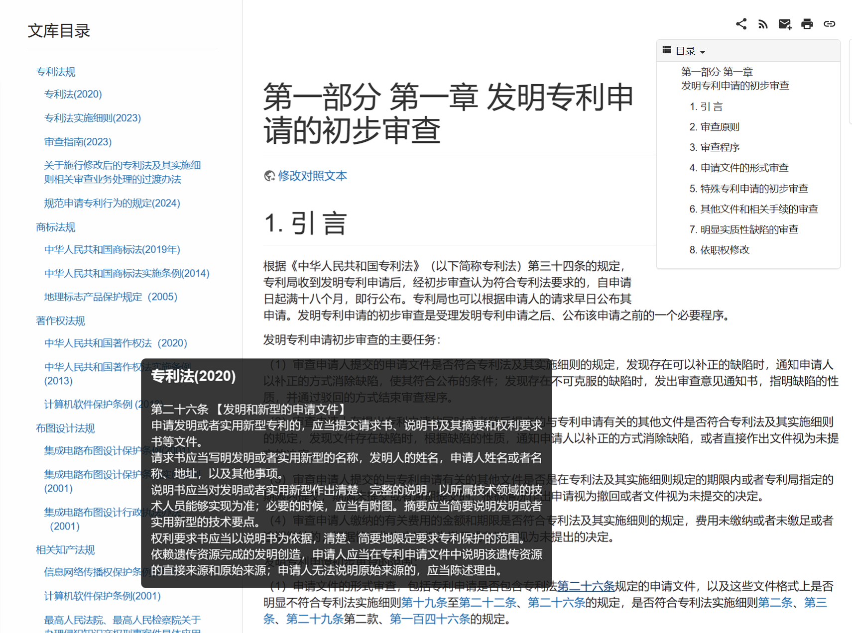Click the share icon
Image resolution: width=852 pixels, height=633 pixels.
741,24
